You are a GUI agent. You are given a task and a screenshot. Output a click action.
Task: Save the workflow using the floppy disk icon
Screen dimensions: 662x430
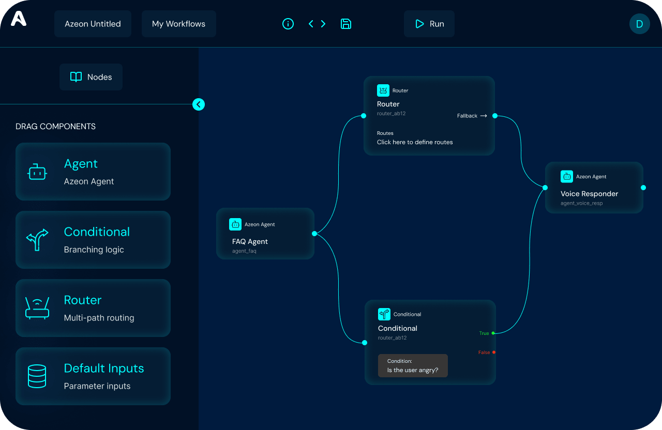346,24
